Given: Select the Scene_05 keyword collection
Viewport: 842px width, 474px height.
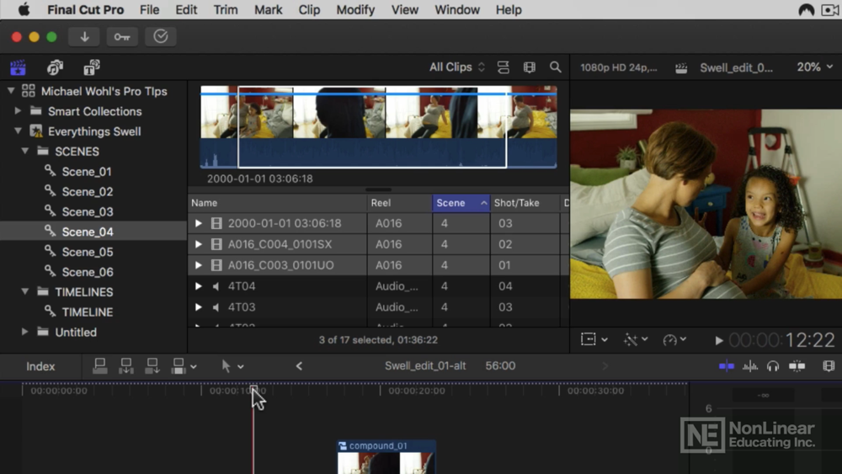Looking at the screenshot, I should click(87, 252).
